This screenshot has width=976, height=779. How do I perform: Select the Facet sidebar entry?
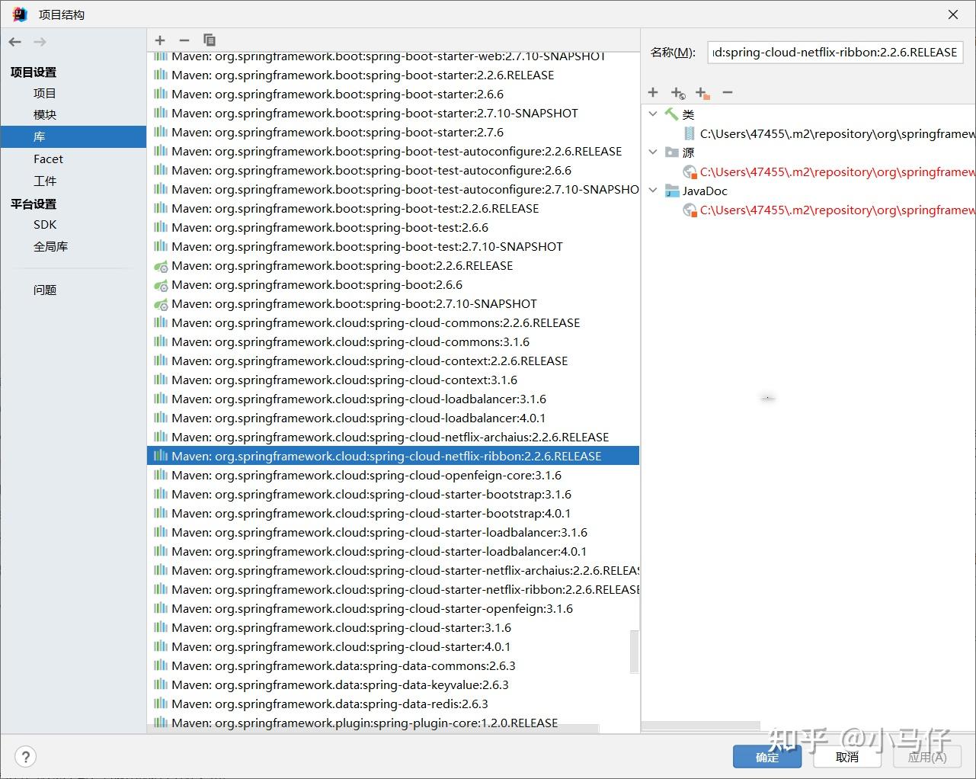click(48, 159)
